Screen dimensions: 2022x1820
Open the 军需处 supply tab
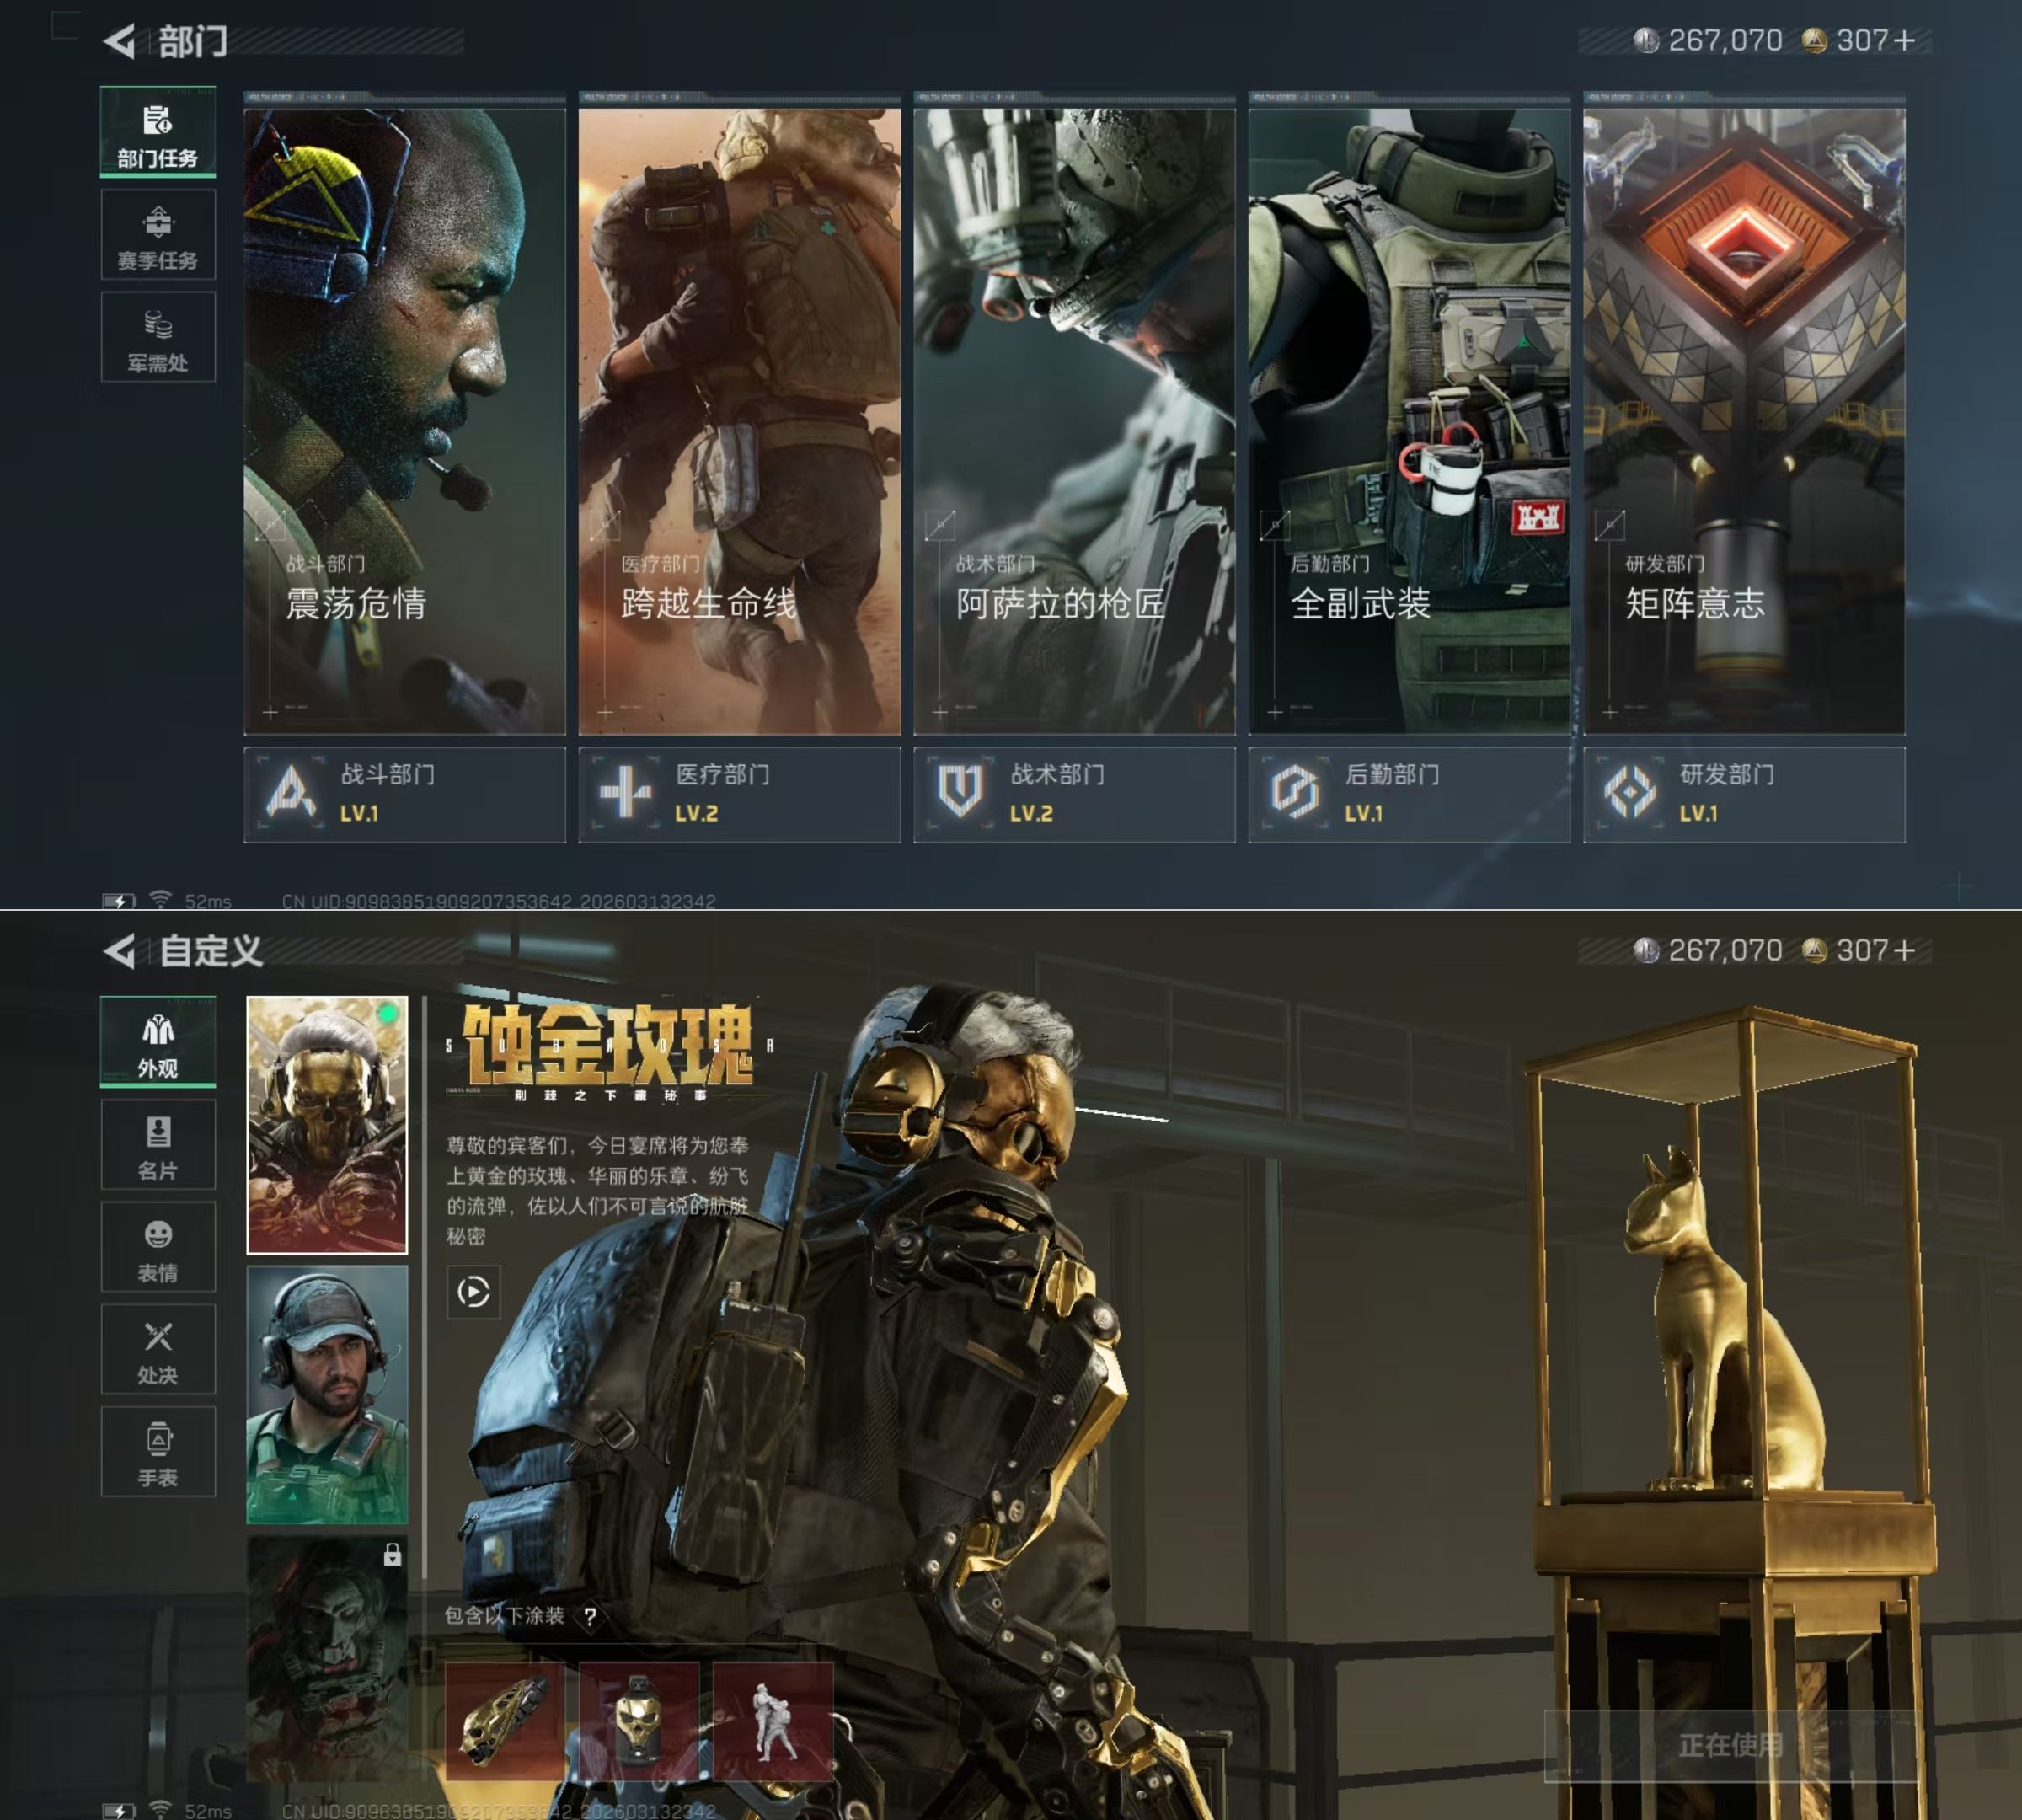[x=158, y=338]
